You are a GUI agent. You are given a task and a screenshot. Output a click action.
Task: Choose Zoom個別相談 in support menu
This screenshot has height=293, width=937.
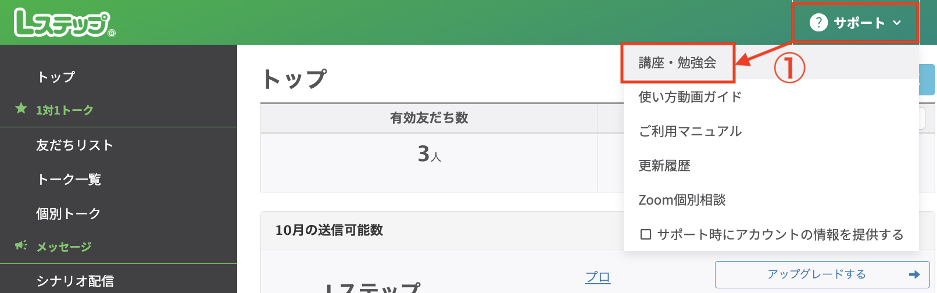682,200
